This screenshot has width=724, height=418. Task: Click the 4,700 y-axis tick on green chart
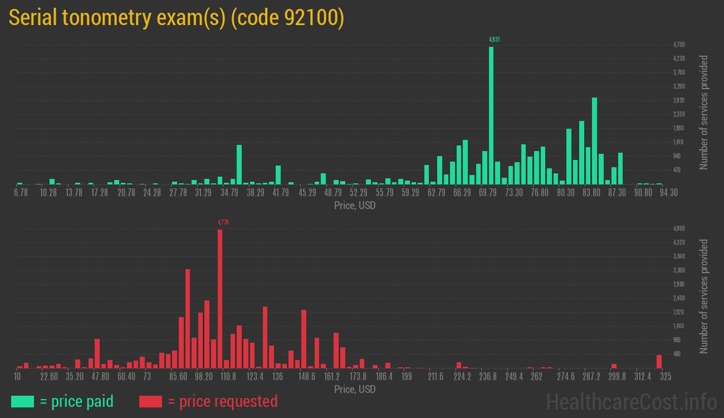[679, 45]
